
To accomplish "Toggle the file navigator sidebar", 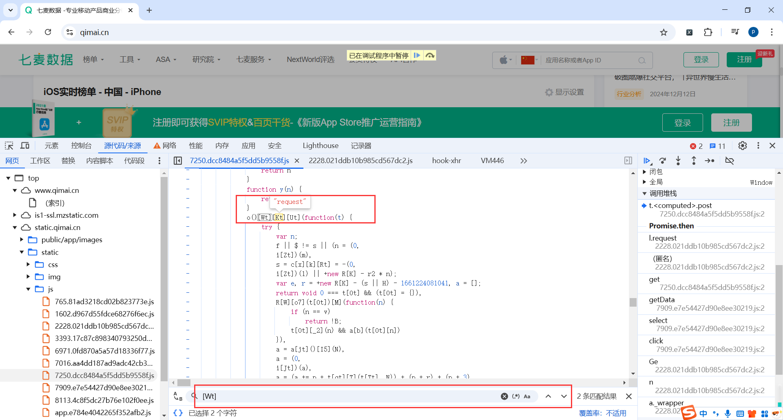I will coord(178,161).
